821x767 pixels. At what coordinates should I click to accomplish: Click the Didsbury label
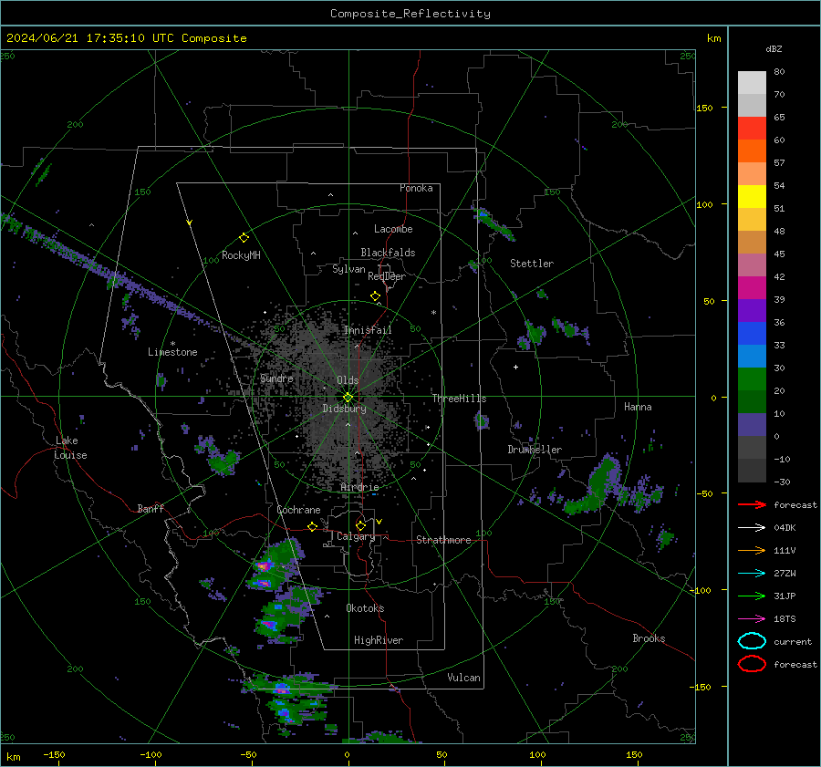(x=344, y=409)
